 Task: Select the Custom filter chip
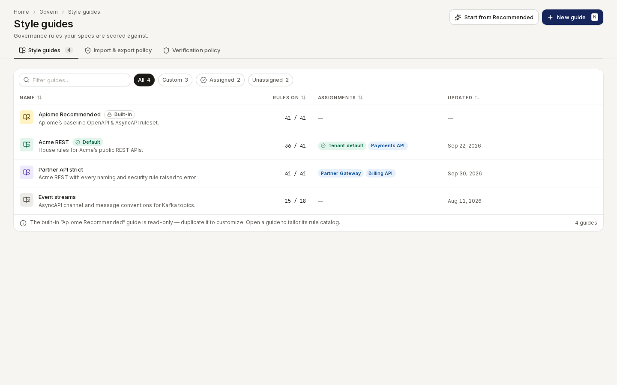pyautogui.click(x=175, y=80)
